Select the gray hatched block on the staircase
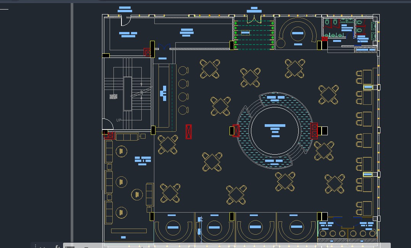Image resolution: width=411 pixels, height=248 pixels. coord(113,96)
